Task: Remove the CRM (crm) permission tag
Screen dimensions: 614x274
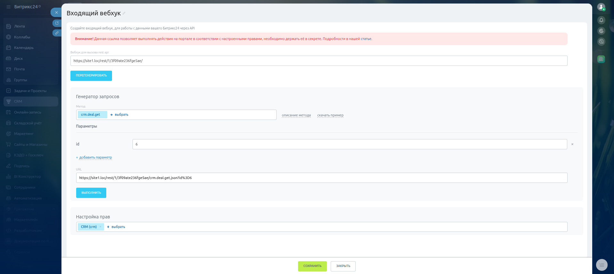Action: [x=101, y=227]
